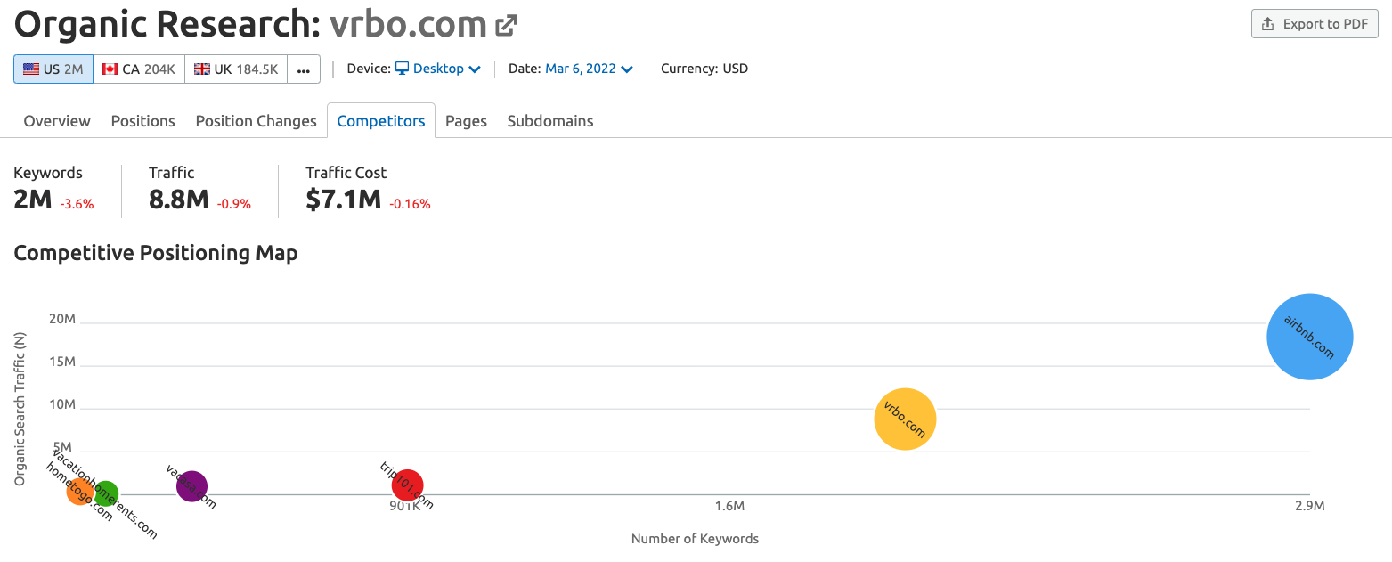The image size is (1392, 562).
Task: Click the upload icon in Export to PDF
Action: point(1268,24)
